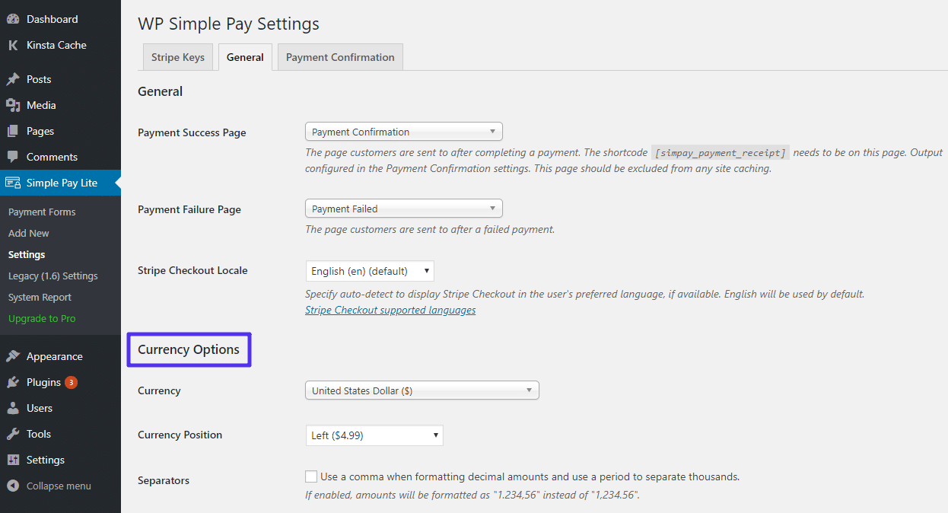Open the Currency Position dropdown
Viewport: 948px width, 513px height.
point(374,435)
